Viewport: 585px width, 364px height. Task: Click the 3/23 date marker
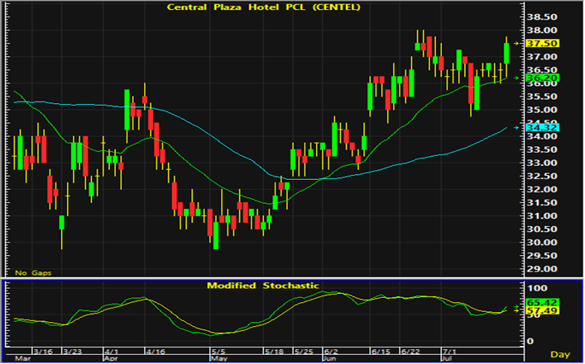[72, 352]
